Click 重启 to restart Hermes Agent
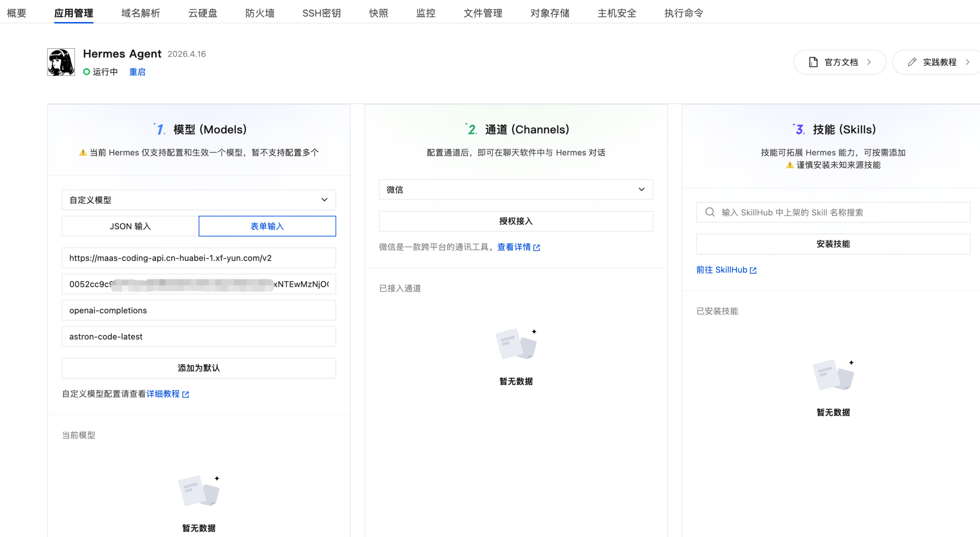Viewport: 980px width, 537px height. coord(137,72)
